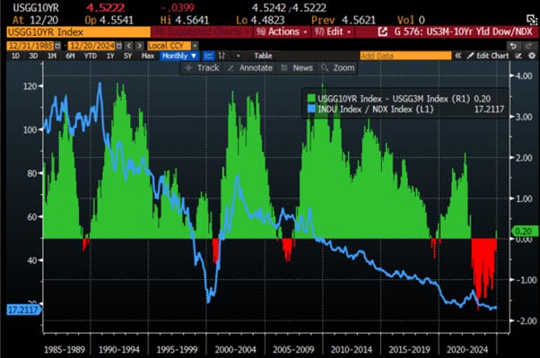
Task: Open chart settings gear icon
Action: (532, 56)
